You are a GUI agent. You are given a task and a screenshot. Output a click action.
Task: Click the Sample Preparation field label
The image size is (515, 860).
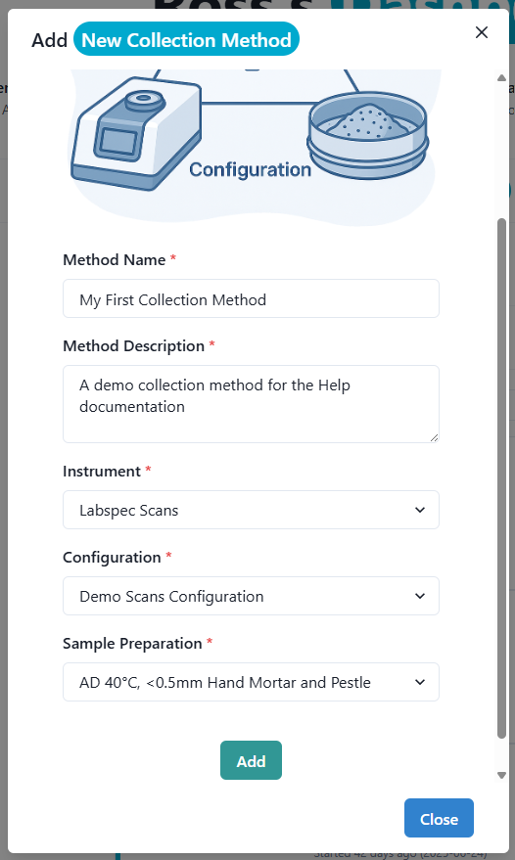pos(132,644)
